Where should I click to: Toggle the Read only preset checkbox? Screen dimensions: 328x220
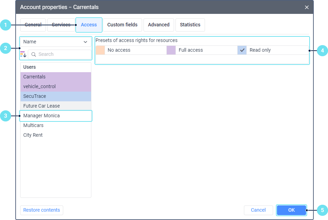click(242, 50)
